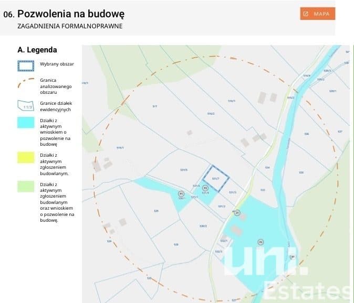Click the P6 marker in the large cyan area
This screenshot has width=354, height=303.
261,242
